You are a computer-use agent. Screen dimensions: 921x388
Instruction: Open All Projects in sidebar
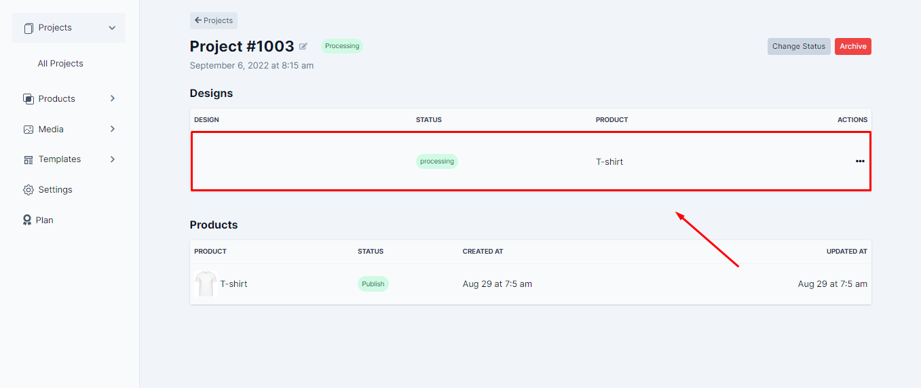[x=60, y=63]
